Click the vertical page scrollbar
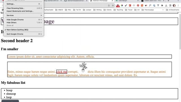 (x=180, y=32)
